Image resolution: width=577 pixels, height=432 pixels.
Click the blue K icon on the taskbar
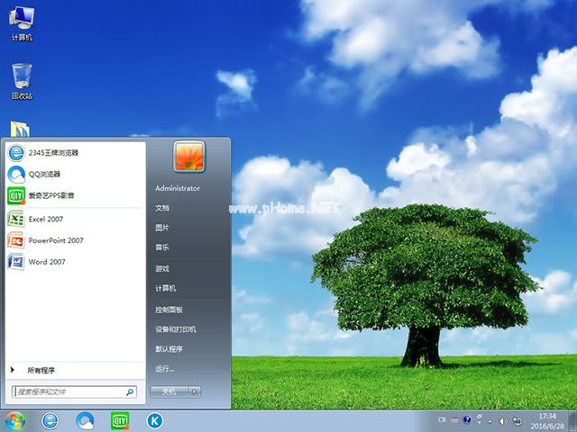[155, 420]
